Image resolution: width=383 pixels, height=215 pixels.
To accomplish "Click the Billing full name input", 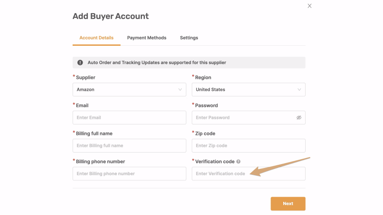I will pyautogui.click(x=129, y=146).
